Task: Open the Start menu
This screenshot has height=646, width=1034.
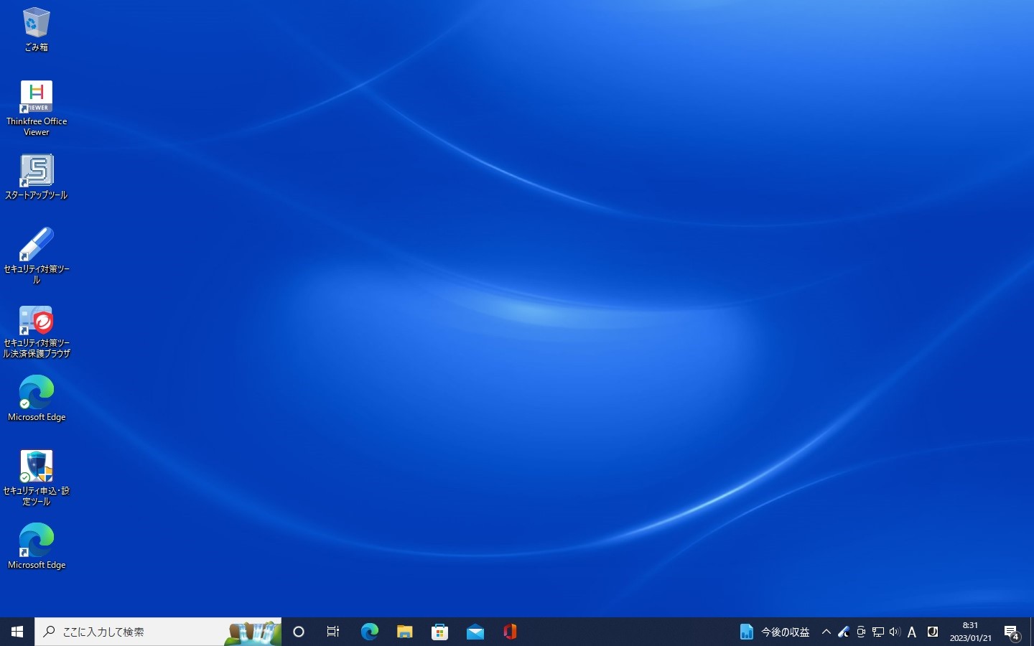Action: click(16, 632)
